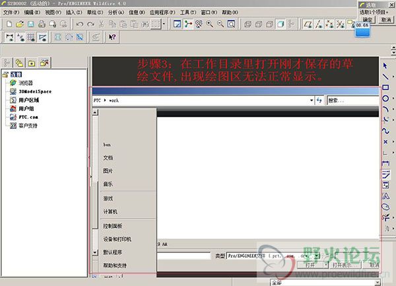
Task: Toggle constraint display in sketcher toolbar
Action: click(x=20, y=37)
